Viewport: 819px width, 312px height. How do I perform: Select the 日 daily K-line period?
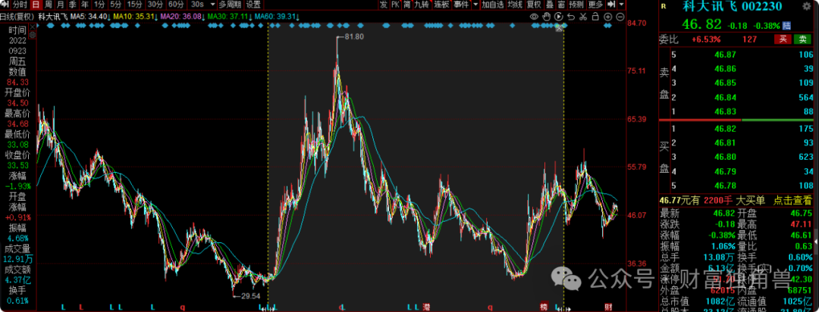[x=36, y=5]
